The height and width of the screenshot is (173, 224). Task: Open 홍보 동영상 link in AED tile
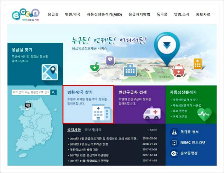pyautogui.click(x=180, y=111)
